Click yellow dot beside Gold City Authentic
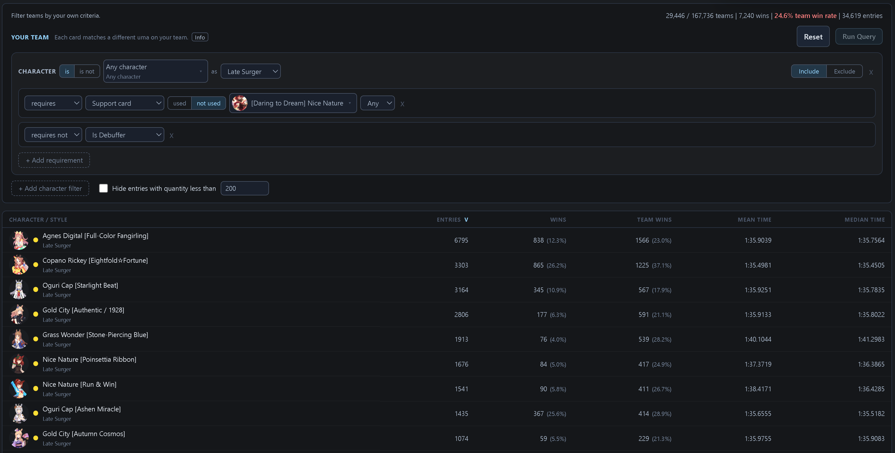The image size is (895, 453). 35,314
